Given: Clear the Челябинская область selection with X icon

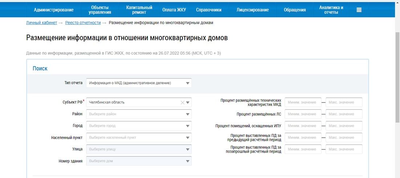Looking at the screenshot, I should 182,102.
